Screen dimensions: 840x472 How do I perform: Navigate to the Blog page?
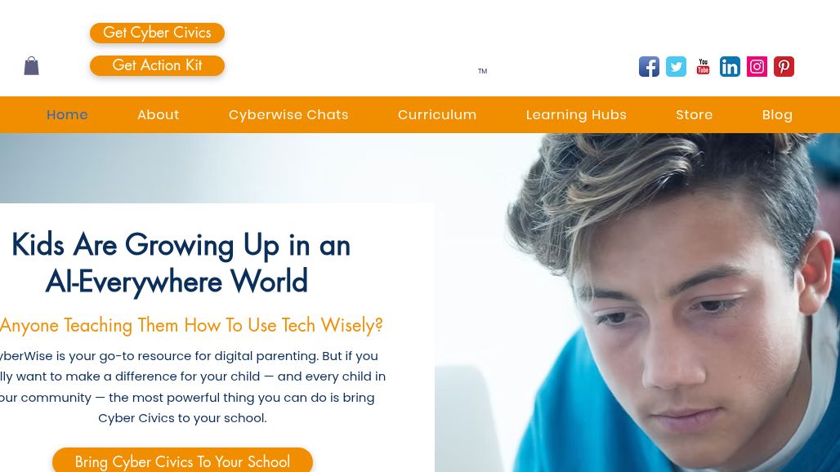[x=777, y=114]
